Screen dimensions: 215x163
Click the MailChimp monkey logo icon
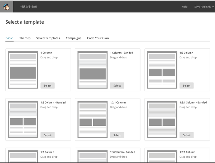tap(6, 6)
